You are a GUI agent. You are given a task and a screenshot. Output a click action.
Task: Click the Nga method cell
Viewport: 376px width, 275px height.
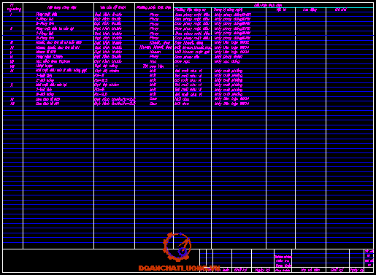(153, 61)
